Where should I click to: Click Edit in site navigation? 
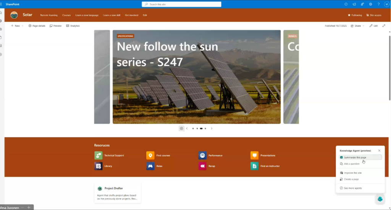(x=145, y=15)
